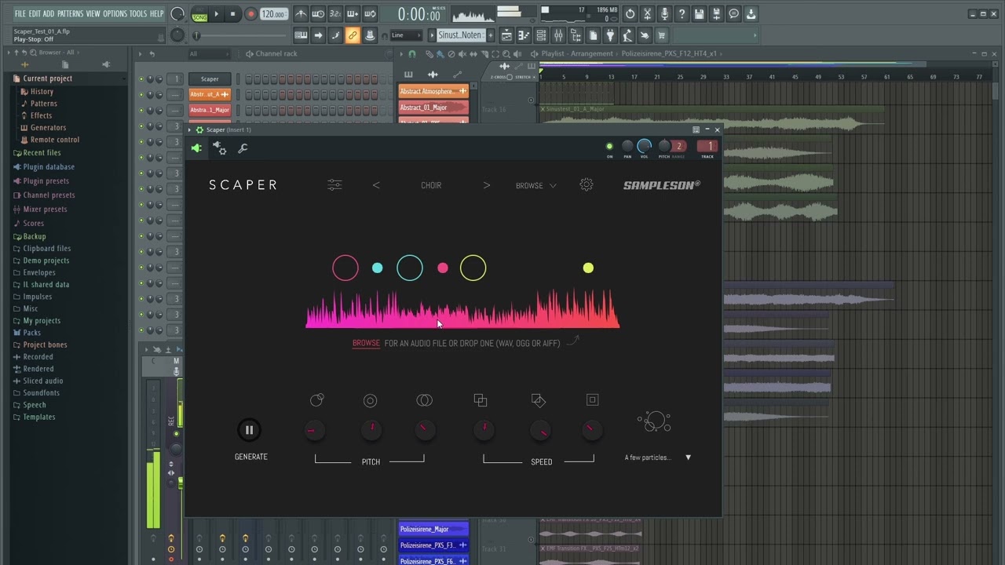Click the middle PITCH knob
The image size is (1005, 565).
pos(371,430)
